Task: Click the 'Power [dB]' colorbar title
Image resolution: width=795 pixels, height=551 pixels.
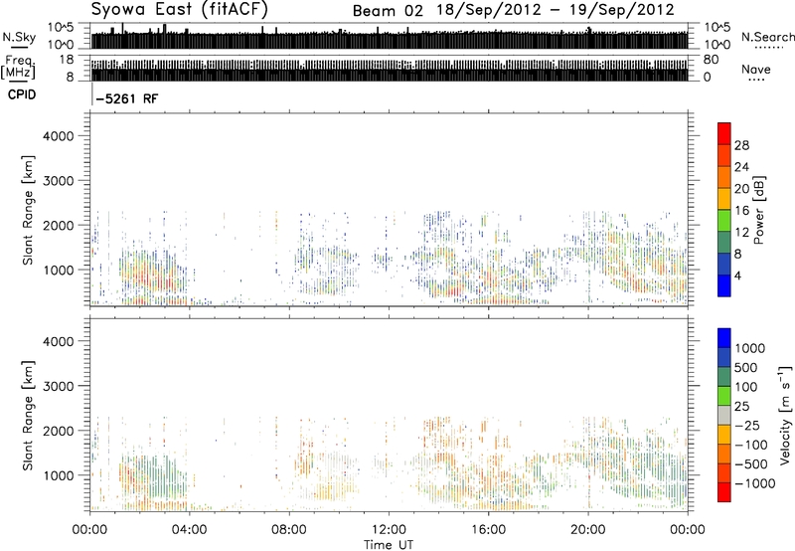Action: pyautogui.click(x=759, y=210)
